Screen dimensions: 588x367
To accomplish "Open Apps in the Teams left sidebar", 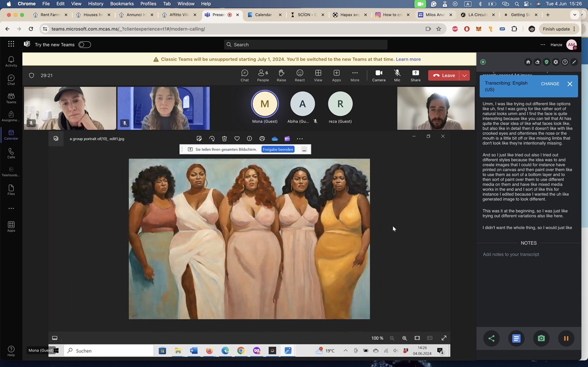I will 11,227.
